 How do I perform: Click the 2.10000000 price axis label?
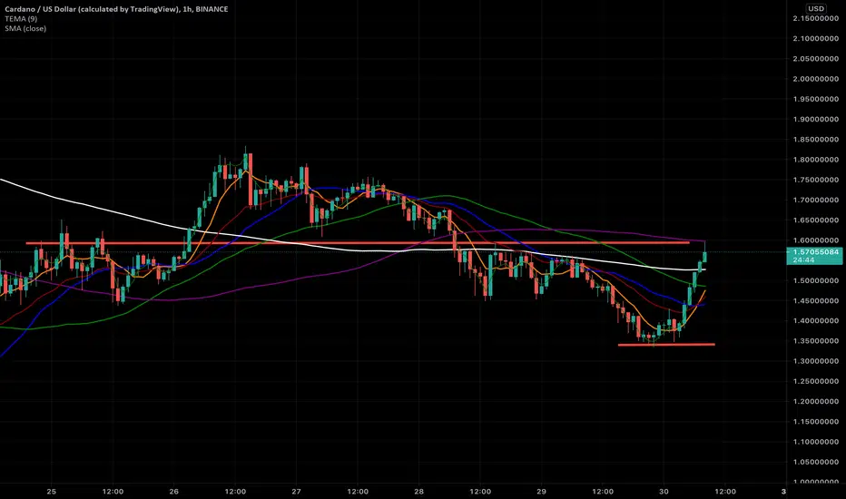coord(815,39)
